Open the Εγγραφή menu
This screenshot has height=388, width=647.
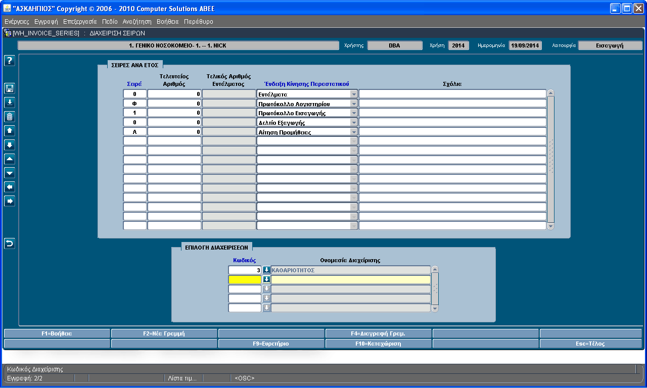(x=46, y=22)
